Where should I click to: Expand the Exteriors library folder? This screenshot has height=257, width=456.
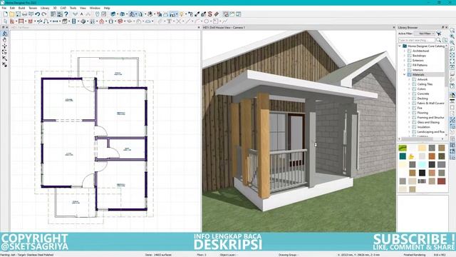[405, 60]
